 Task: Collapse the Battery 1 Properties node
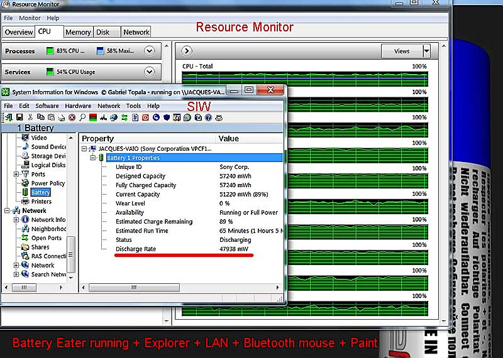click(93, 158)
